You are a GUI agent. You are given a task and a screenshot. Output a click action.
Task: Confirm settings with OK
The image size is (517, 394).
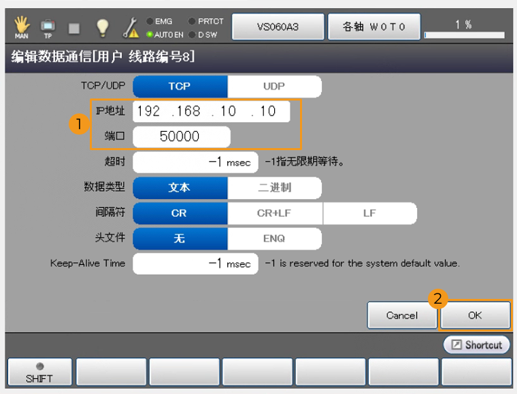[x=475, y=315]
